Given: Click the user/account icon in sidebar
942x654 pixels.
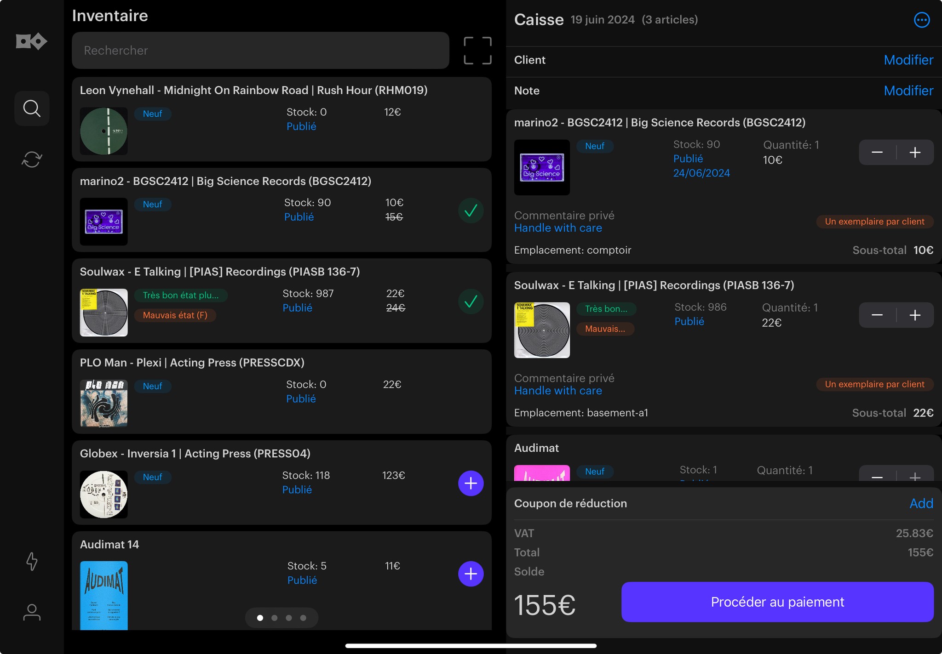Looking at the screenshot, I should pos(32,612).
